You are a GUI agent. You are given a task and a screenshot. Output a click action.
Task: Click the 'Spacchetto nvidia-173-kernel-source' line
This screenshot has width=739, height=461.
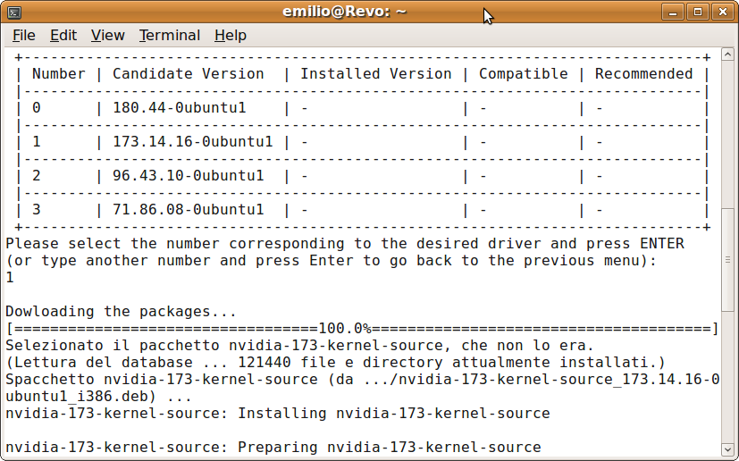tap(363, 380)
